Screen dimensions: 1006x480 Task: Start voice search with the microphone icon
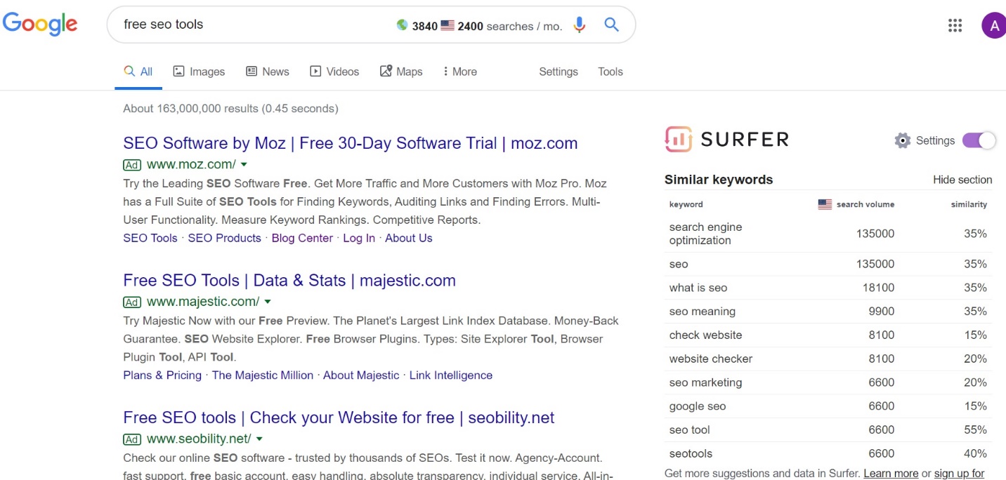pos(580,25)
